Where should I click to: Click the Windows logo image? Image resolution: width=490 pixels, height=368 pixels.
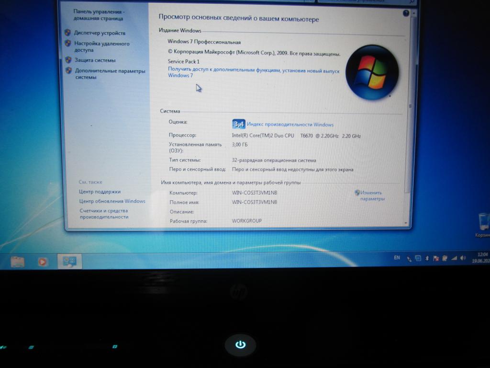click(x=372, y=72)
